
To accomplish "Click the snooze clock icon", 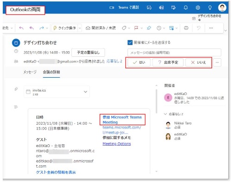I will [x=159, y=28].
